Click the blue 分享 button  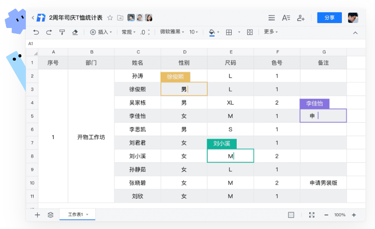(x=329, y=18)
